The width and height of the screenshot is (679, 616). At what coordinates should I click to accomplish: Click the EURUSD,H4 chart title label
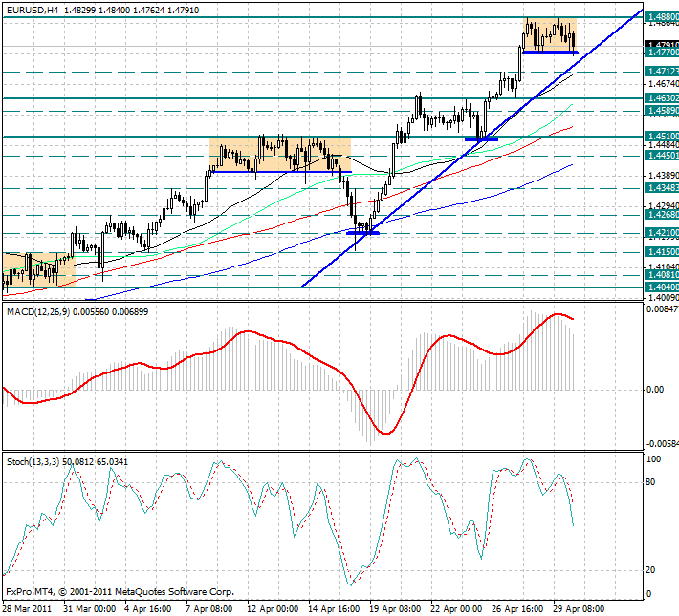(33, 10)
